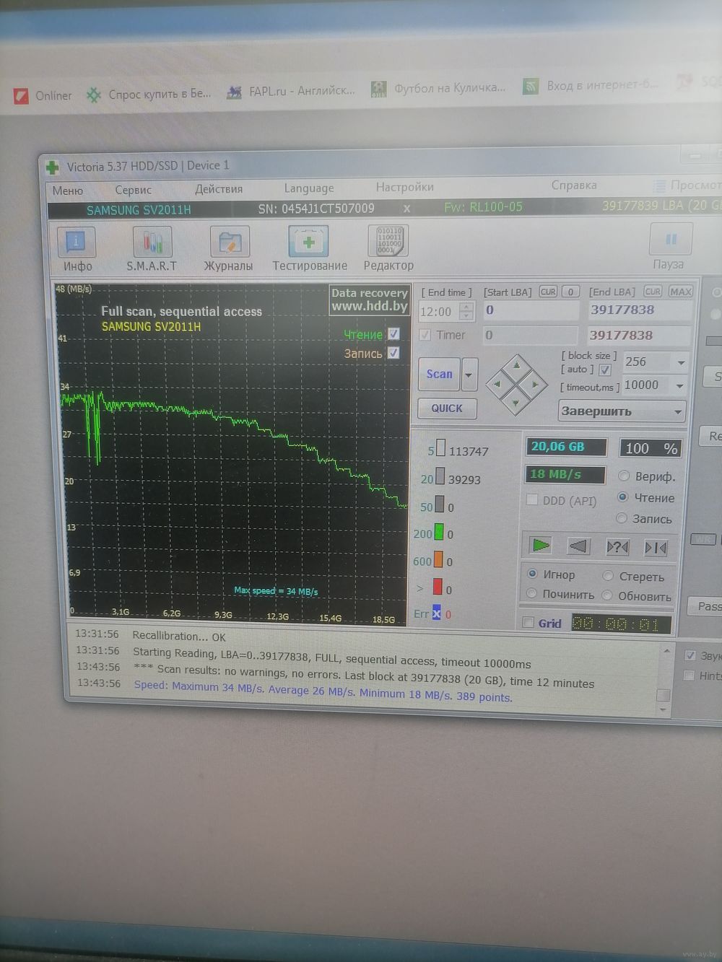
Task: Click the right arrow on navigation diamond
Action: coord(534,385)
